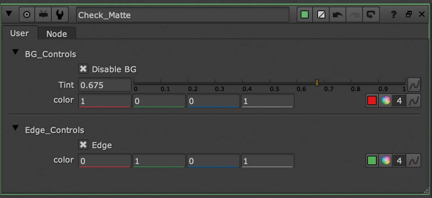The height and width of the screenshot is (198, 432).
Task: Collapse the Check_Matte properties panel arrow
Action: 9,13
